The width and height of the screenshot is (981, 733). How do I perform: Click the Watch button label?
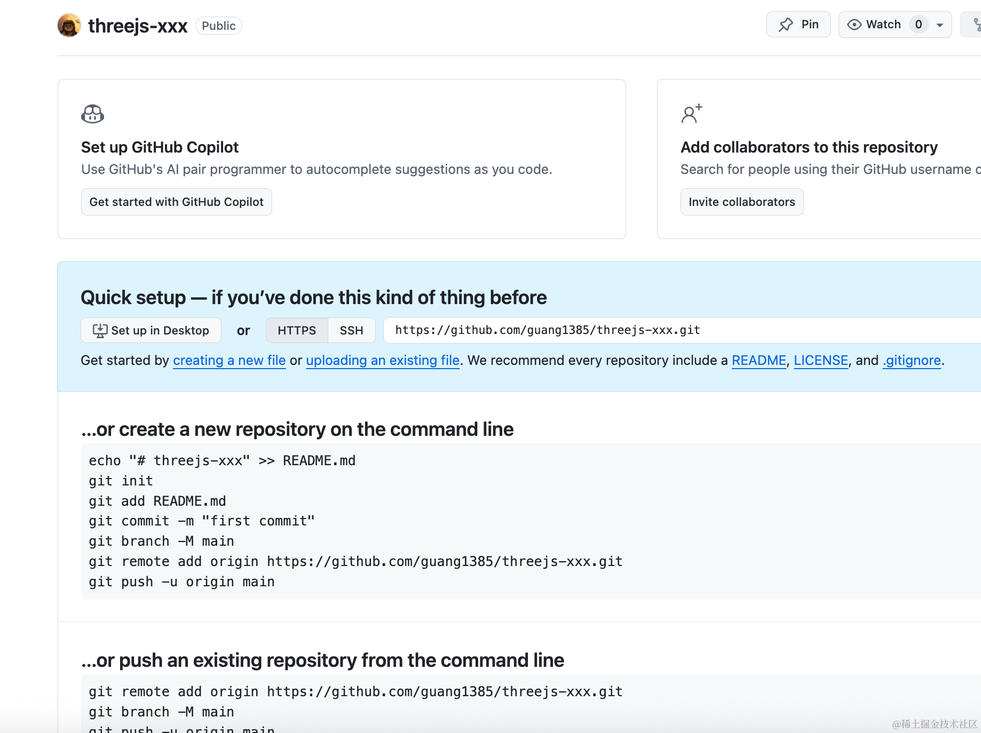click(x=883, y=25)
